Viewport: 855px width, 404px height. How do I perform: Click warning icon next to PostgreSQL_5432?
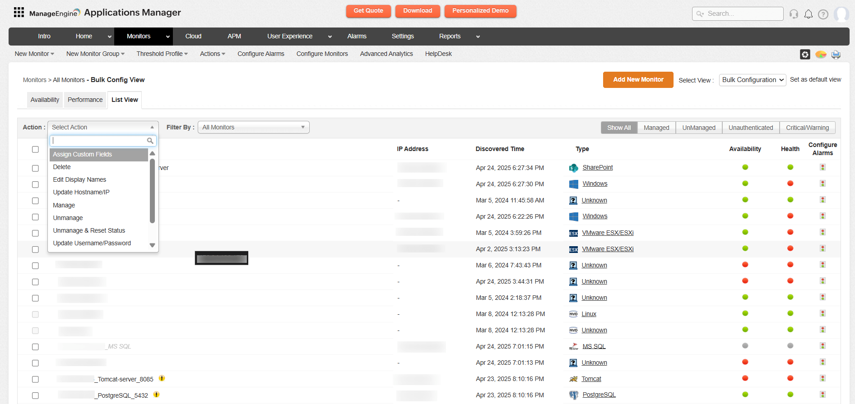[x=156, y=395]
